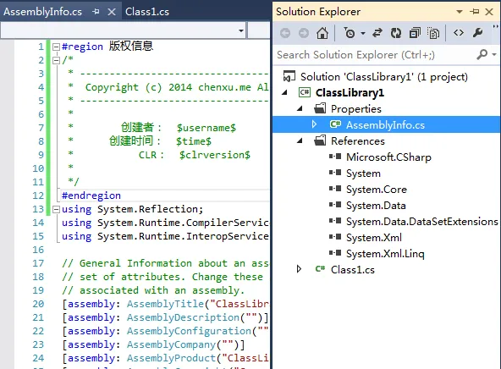Click the Search Solution Explorer field
This screenshot has height=369, width=501.
[x=376, y=55]
